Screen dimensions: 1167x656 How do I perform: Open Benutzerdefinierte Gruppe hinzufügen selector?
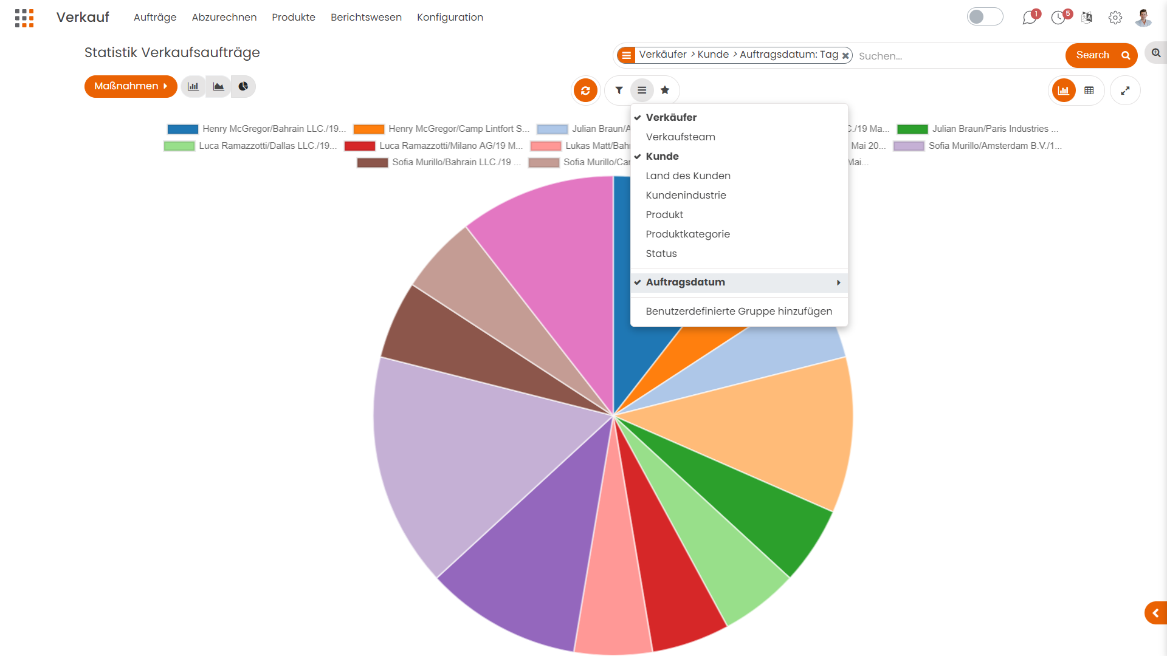pyautogui.click(x=739, y=311)
